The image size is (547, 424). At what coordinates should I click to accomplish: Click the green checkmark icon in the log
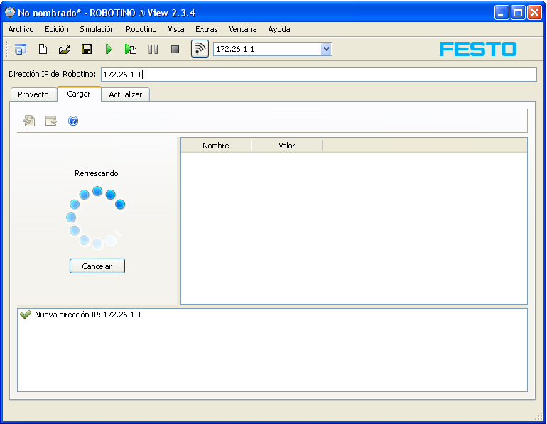point(26,315)
